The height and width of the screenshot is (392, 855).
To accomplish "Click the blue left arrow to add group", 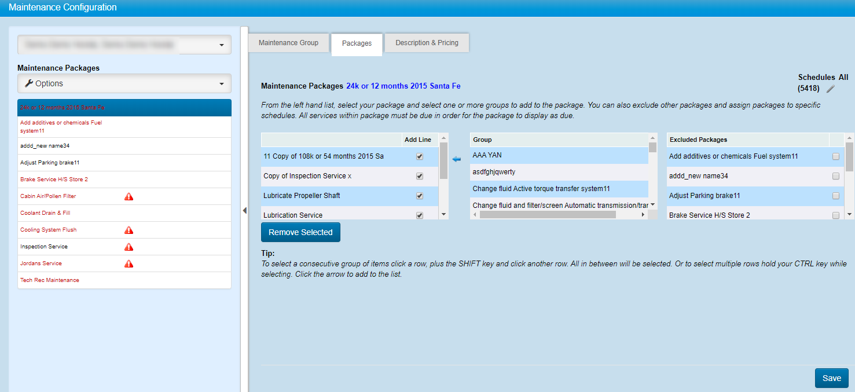I will [x=456, y=159].
